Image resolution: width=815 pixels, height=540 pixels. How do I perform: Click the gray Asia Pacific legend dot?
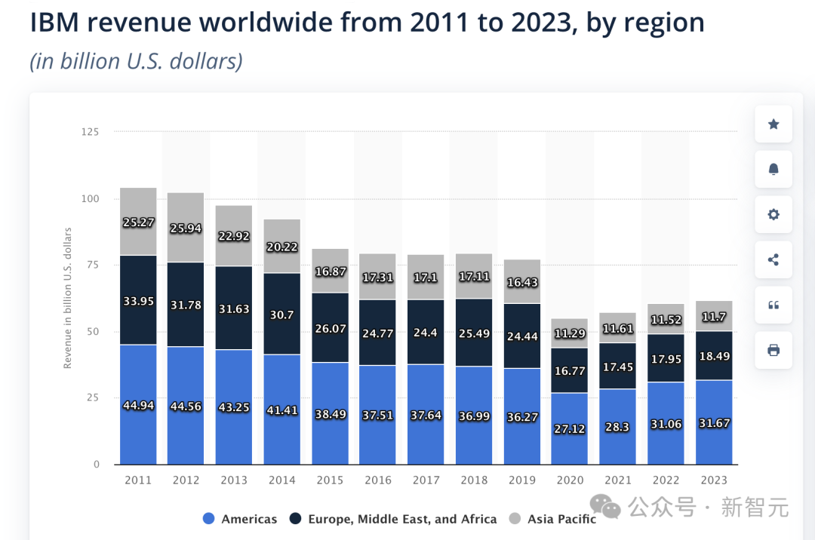tap(515, 519)
